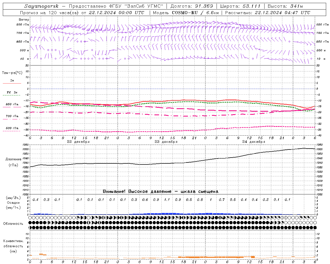Click the (мм/1ч.) units label
The width and height of the screenshot is (330, 264).
(13, 208)
